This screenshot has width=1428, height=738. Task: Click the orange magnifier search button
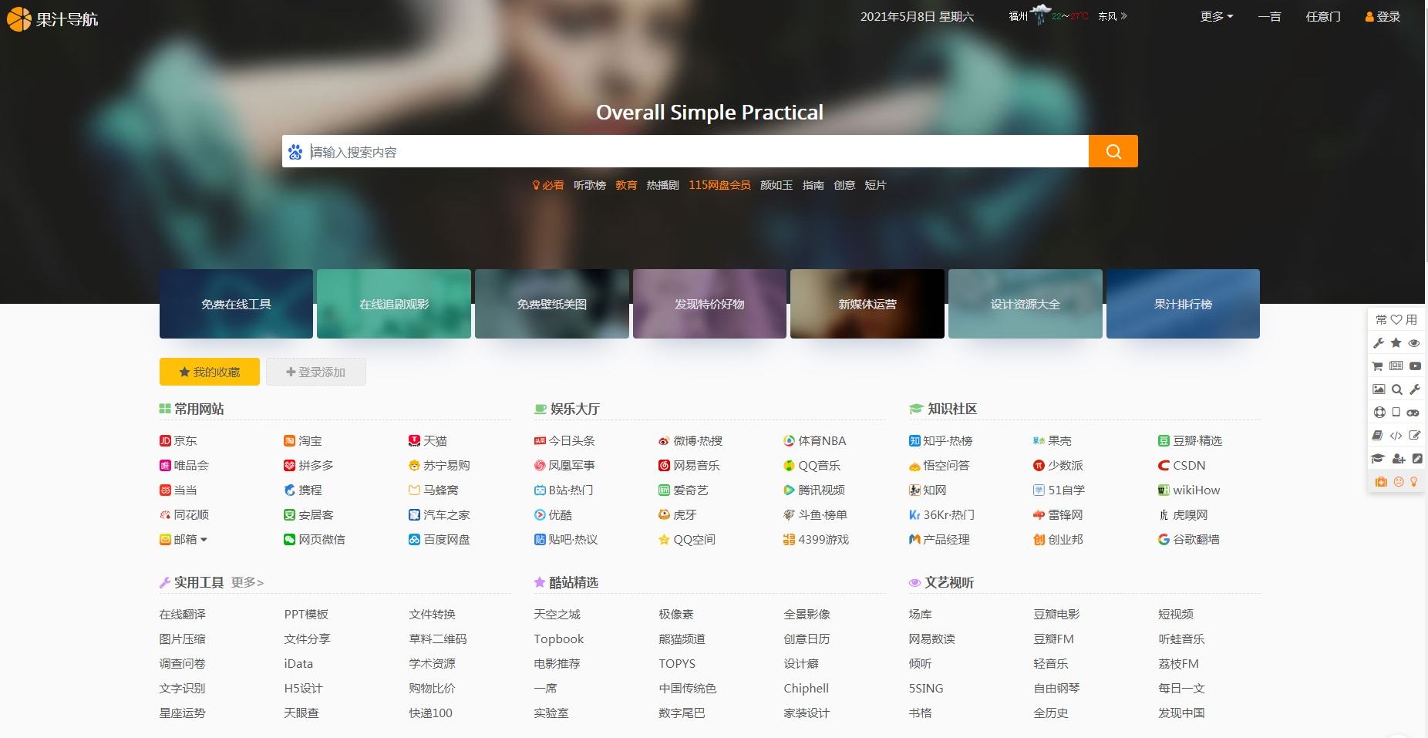pyautogui.click(x=1113, y=151)
